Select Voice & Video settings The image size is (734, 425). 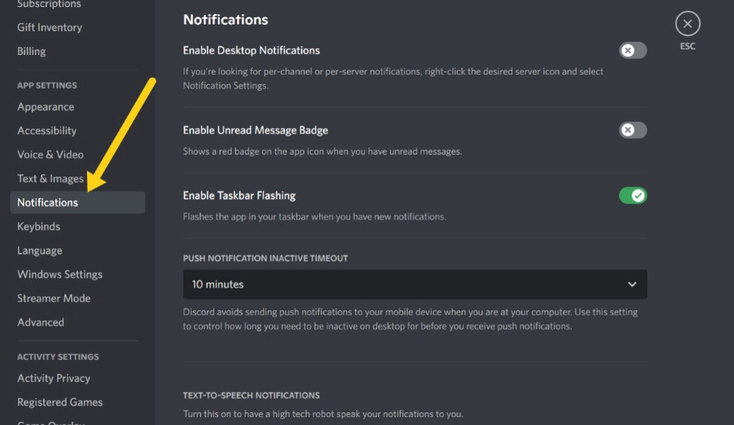(x=50, y=154)
